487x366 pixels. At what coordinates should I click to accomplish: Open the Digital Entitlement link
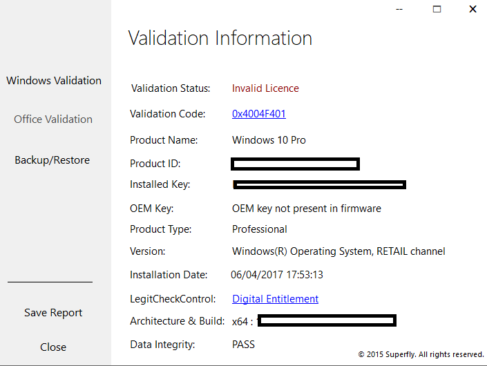(x=275, y=299)
